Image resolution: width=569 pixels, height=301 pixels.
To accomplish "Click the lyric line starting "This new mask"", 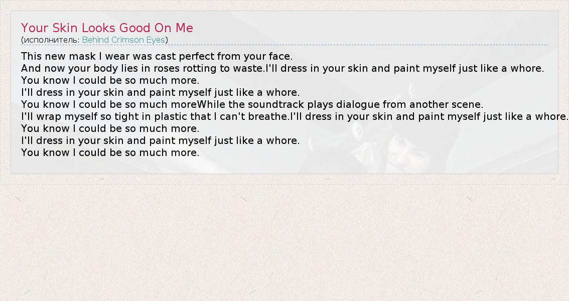I will point(157,56).
